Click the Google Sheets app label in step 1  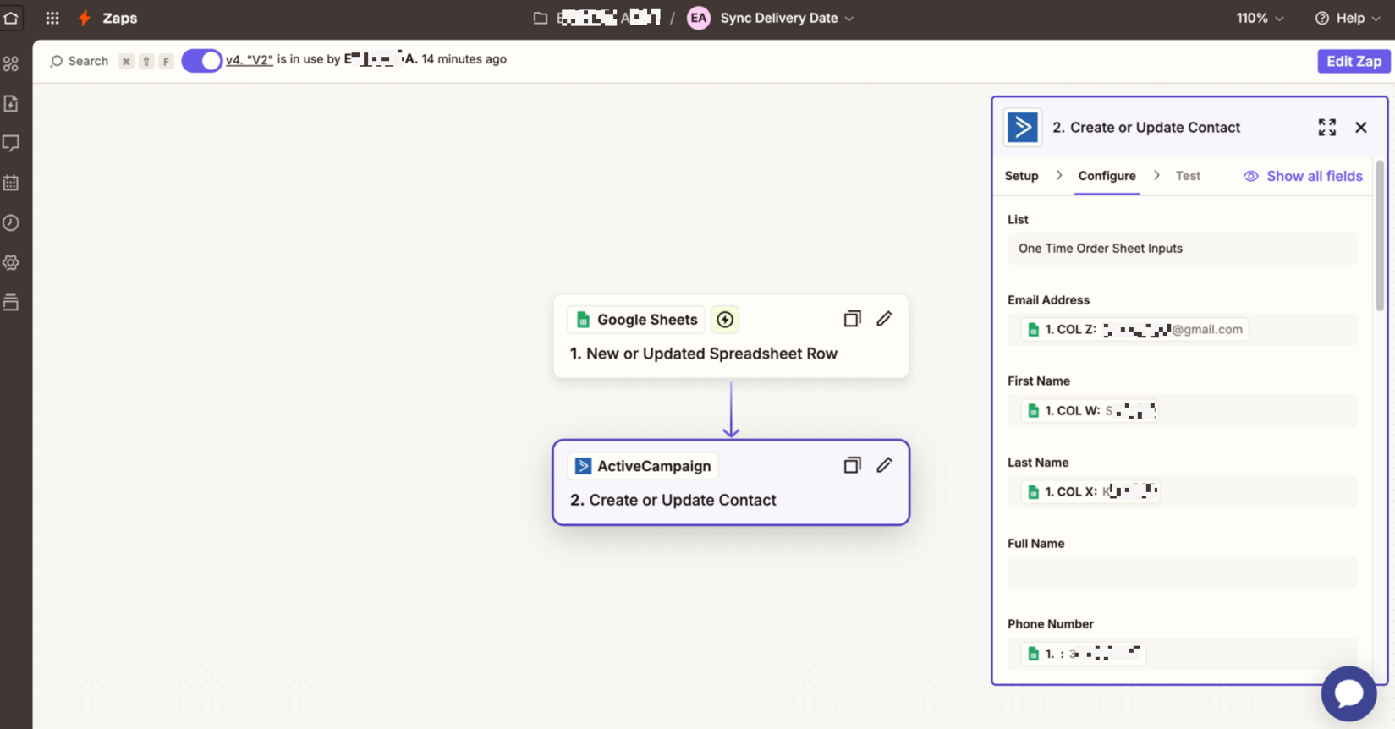coord(636,320)
